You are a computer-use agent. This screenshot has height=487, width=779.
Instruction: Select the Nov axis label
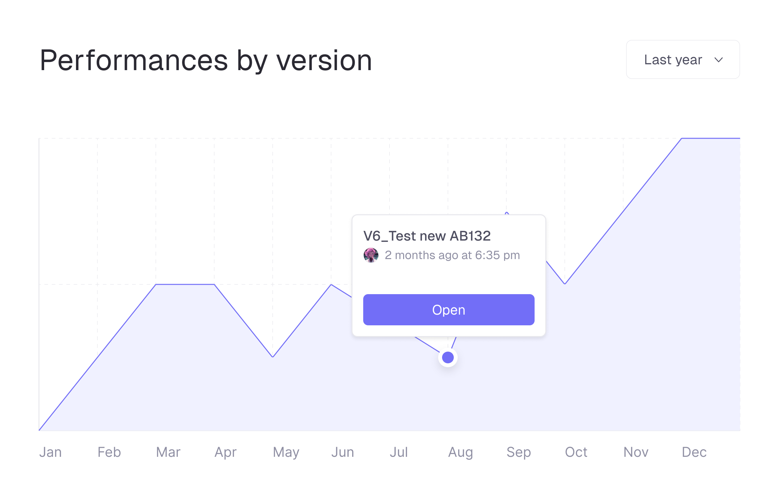pos(636,452)
